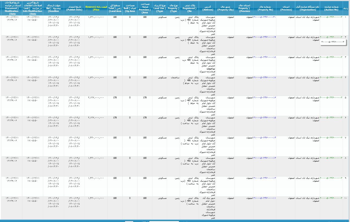Viewport: 350px width, 222px height.
Task: Open the auction number link in row 3
Action: pyautogui.click(x=331, y=57)
